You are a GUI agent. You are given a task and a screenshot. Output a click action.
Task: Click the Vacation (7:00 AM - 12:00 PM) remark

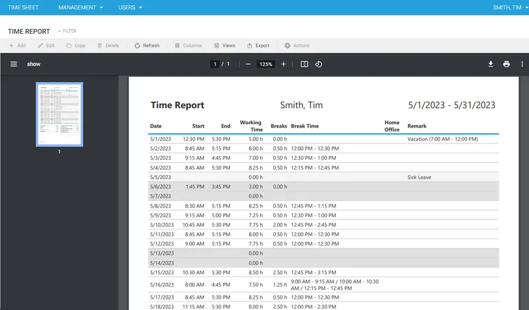[442, 139]
